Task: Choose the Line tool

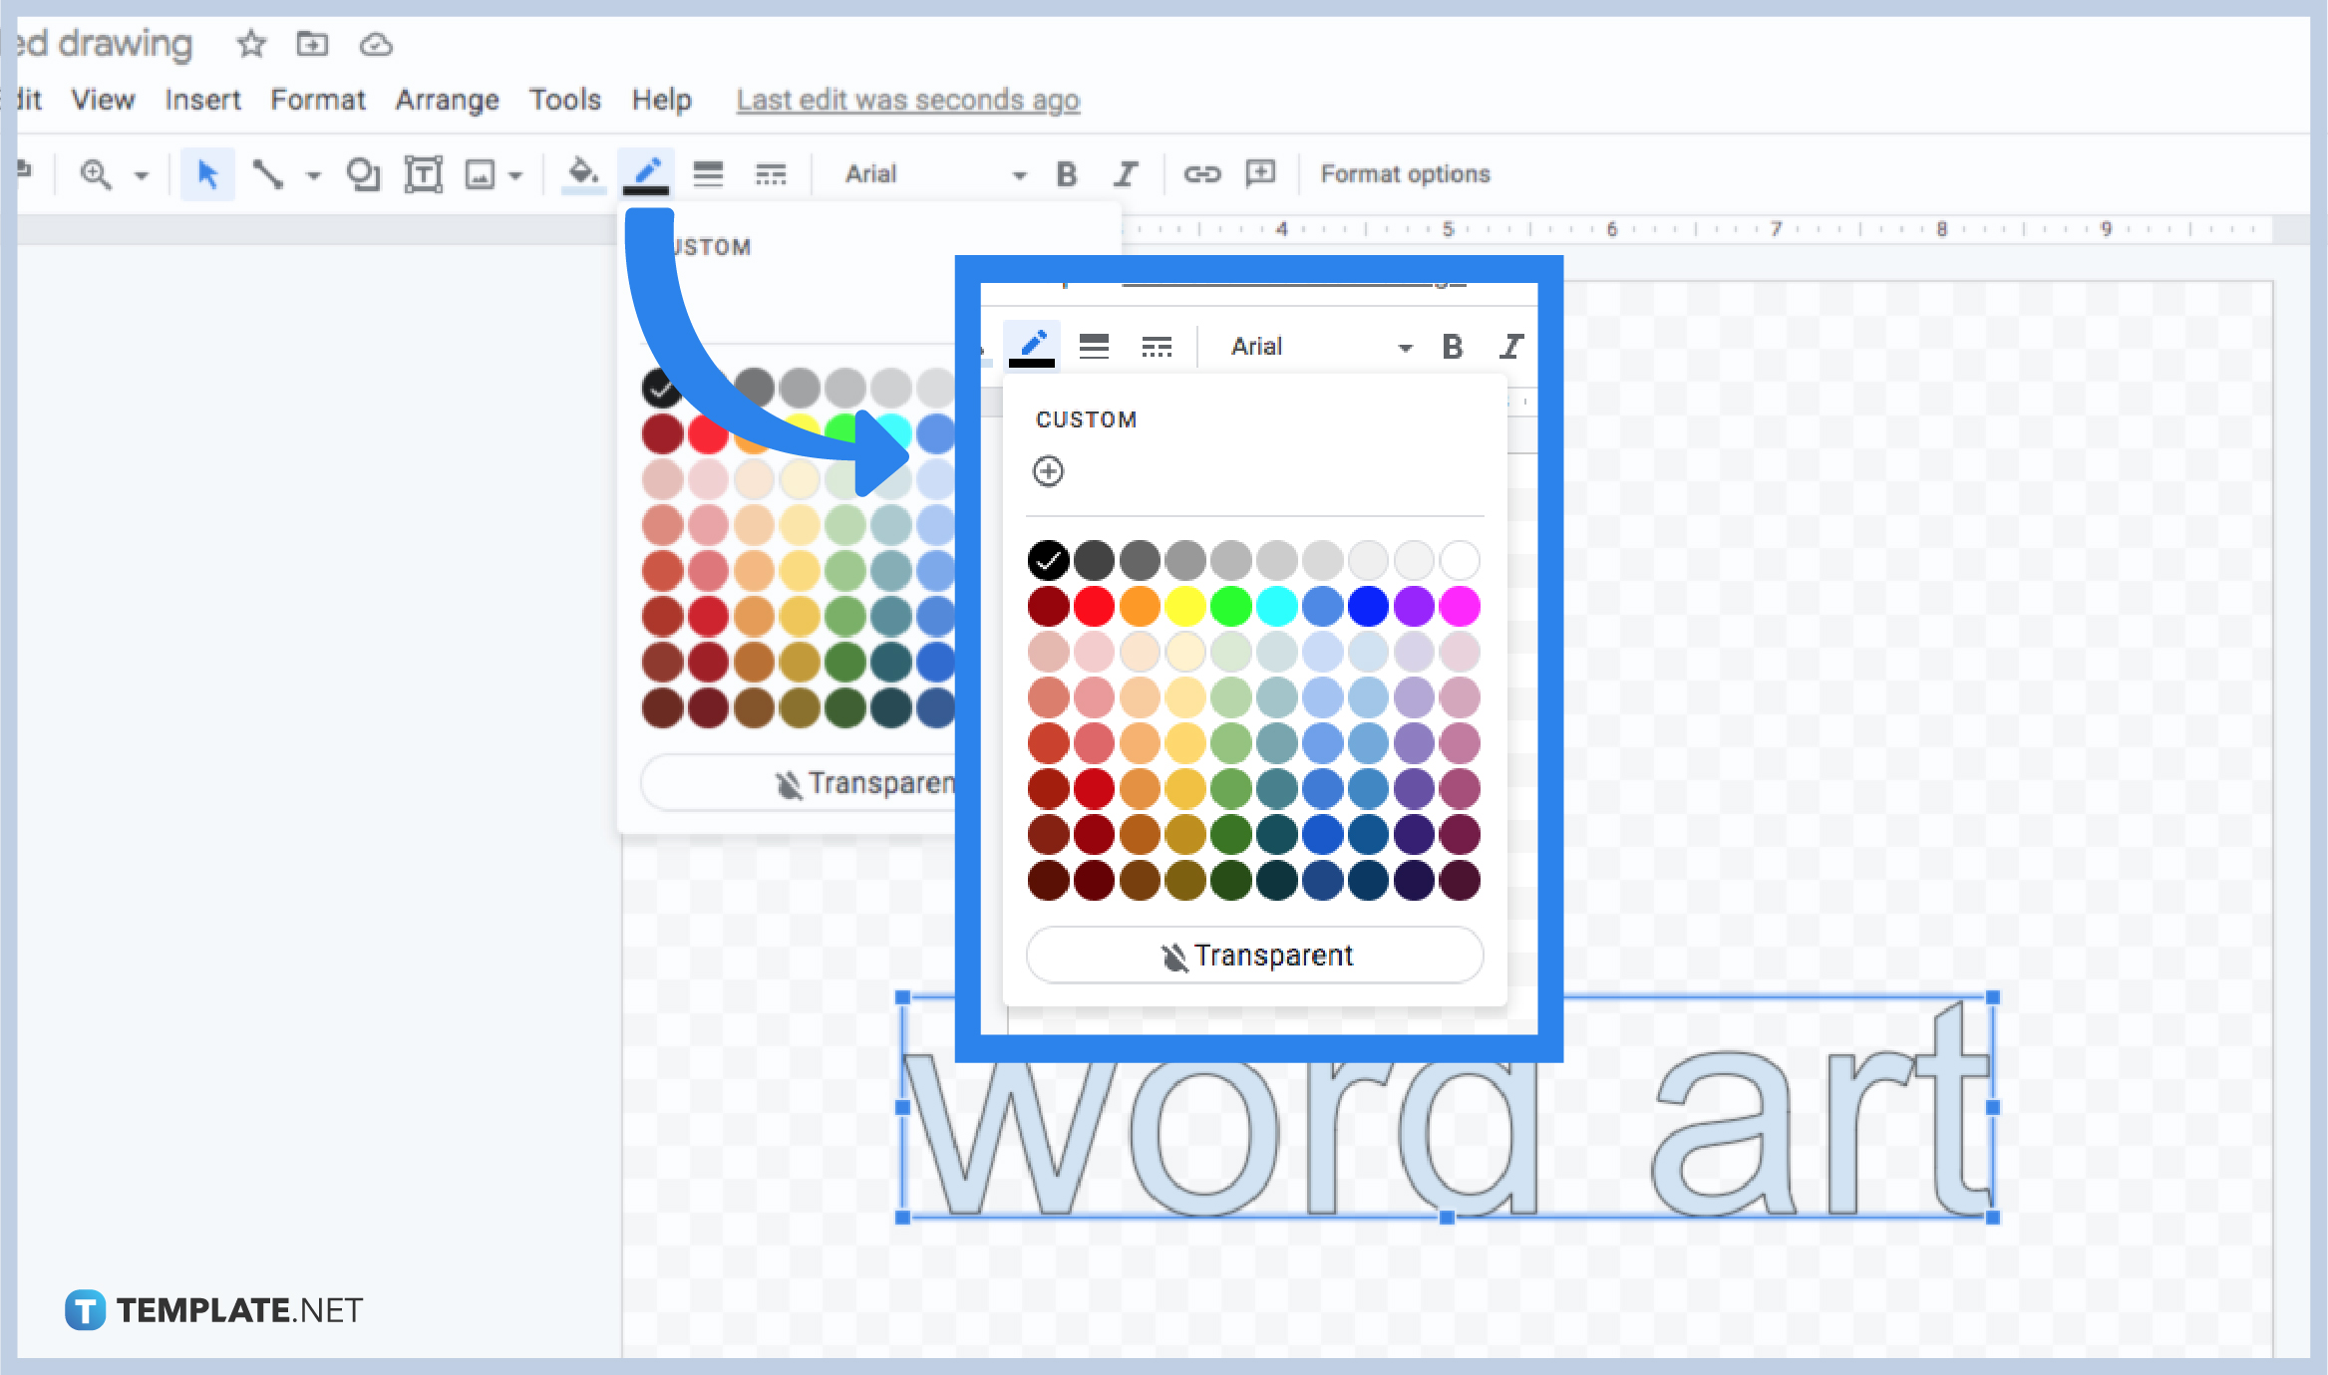Action: (267, 173)
